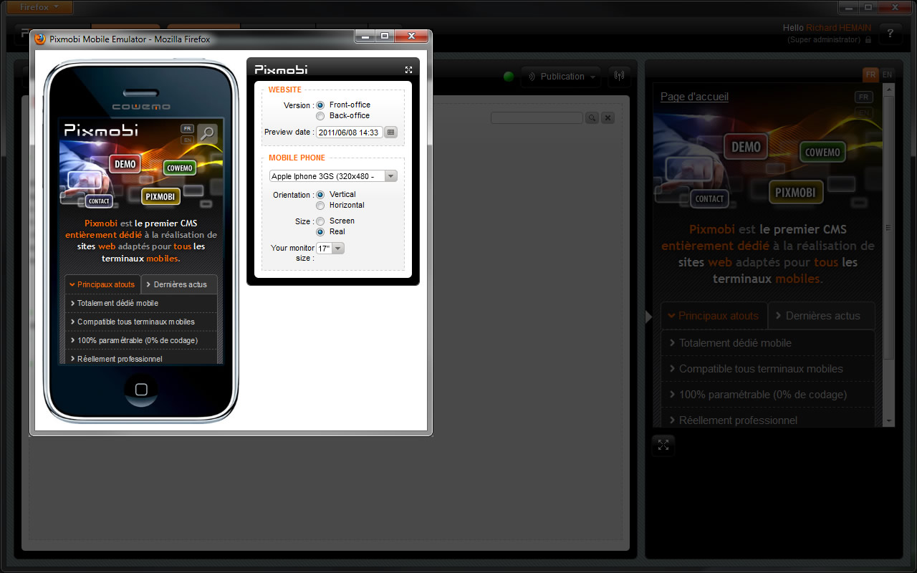Screen dimensions: 917x573
Task: Open the Principaux atouts tab on the phone screen
Action: tap(102, 284)
